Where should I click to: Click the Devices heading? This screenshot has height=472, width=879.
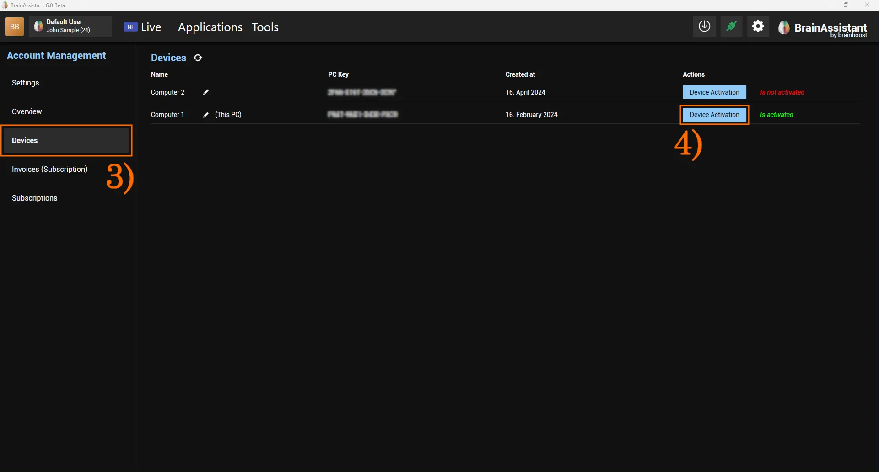[x=168, y=58]
